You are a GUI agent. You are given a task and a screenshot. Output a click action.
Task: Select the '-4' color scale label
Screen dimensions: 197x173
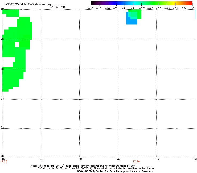[124, 9]
